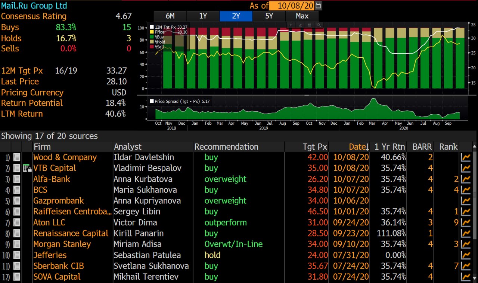Open the report document icon for Sberbank CIB

tap(16, 266)
